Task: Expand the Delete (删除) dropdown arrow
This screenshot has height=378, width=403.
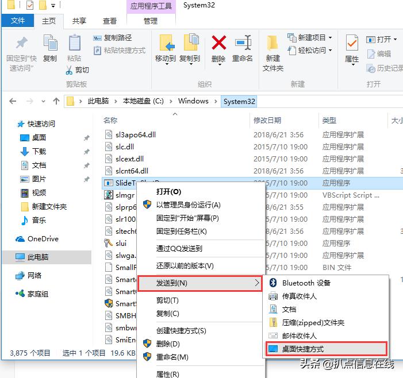Action: click(x=220, y=65)
